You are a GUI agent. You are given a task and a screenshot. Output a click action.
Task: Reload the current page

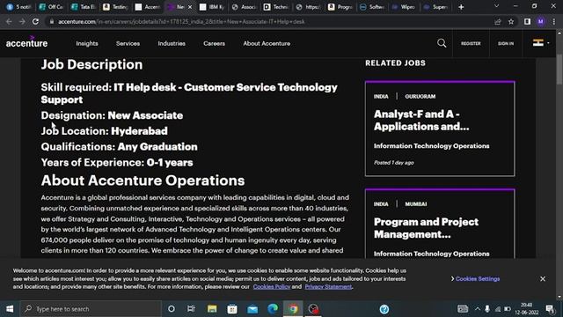point(35,21)
